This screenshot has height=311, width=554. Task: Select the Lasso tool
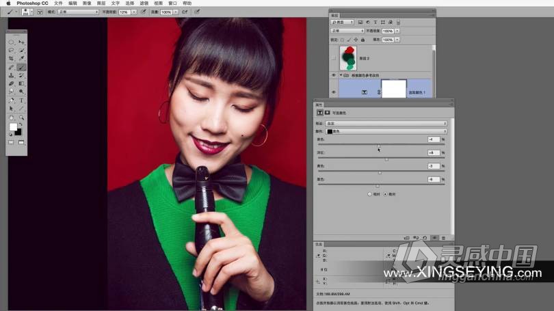pyautogui.click(x=12, y=51)
